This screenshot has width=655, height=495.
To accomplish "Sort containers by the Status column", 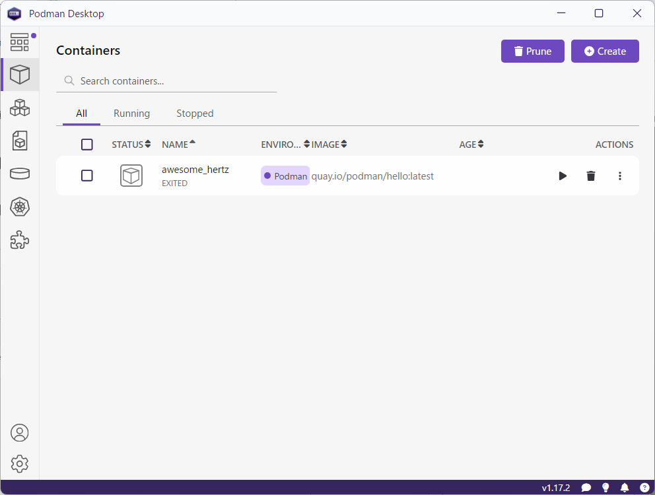I will pyautogui.click(x=131, y=145).
